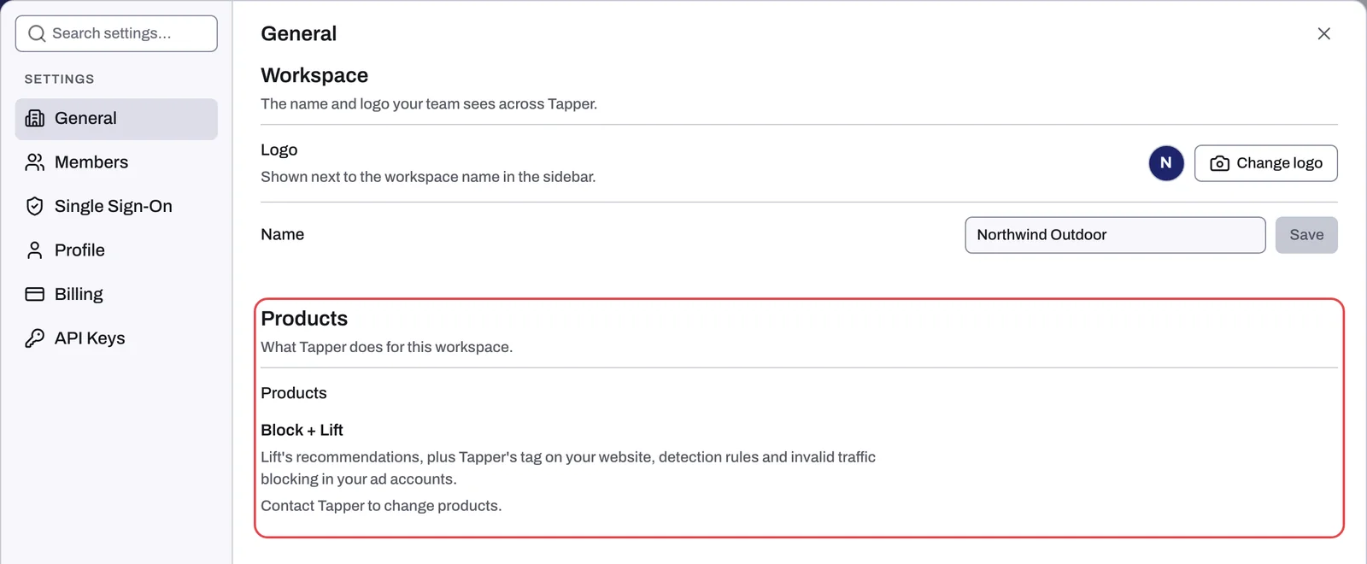Click the API Keys key icon
The width and height of the screenshot is (1367, 564).
click(x=35, y=338)
